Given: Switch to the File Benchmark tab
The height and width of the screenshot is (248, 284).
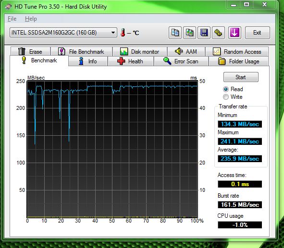Looking at the screenshot, I should point(81,51).
